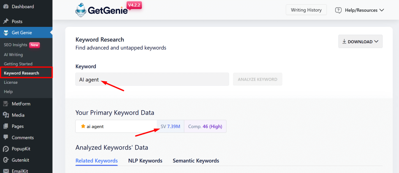Click the download arrow icon
The image size is (399, 173).
point(344,41)
